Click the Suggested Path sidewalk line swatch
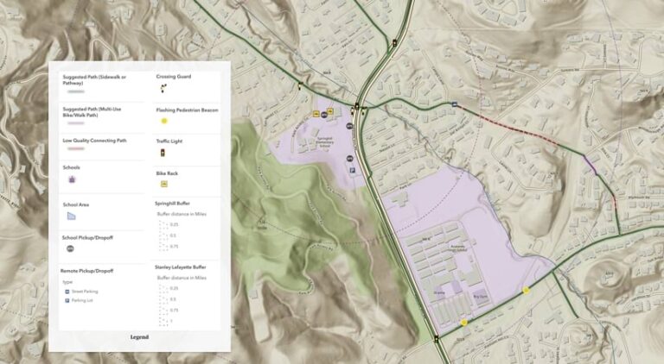Viewport: 664px width, 364px height. click(x=76, y=91)
